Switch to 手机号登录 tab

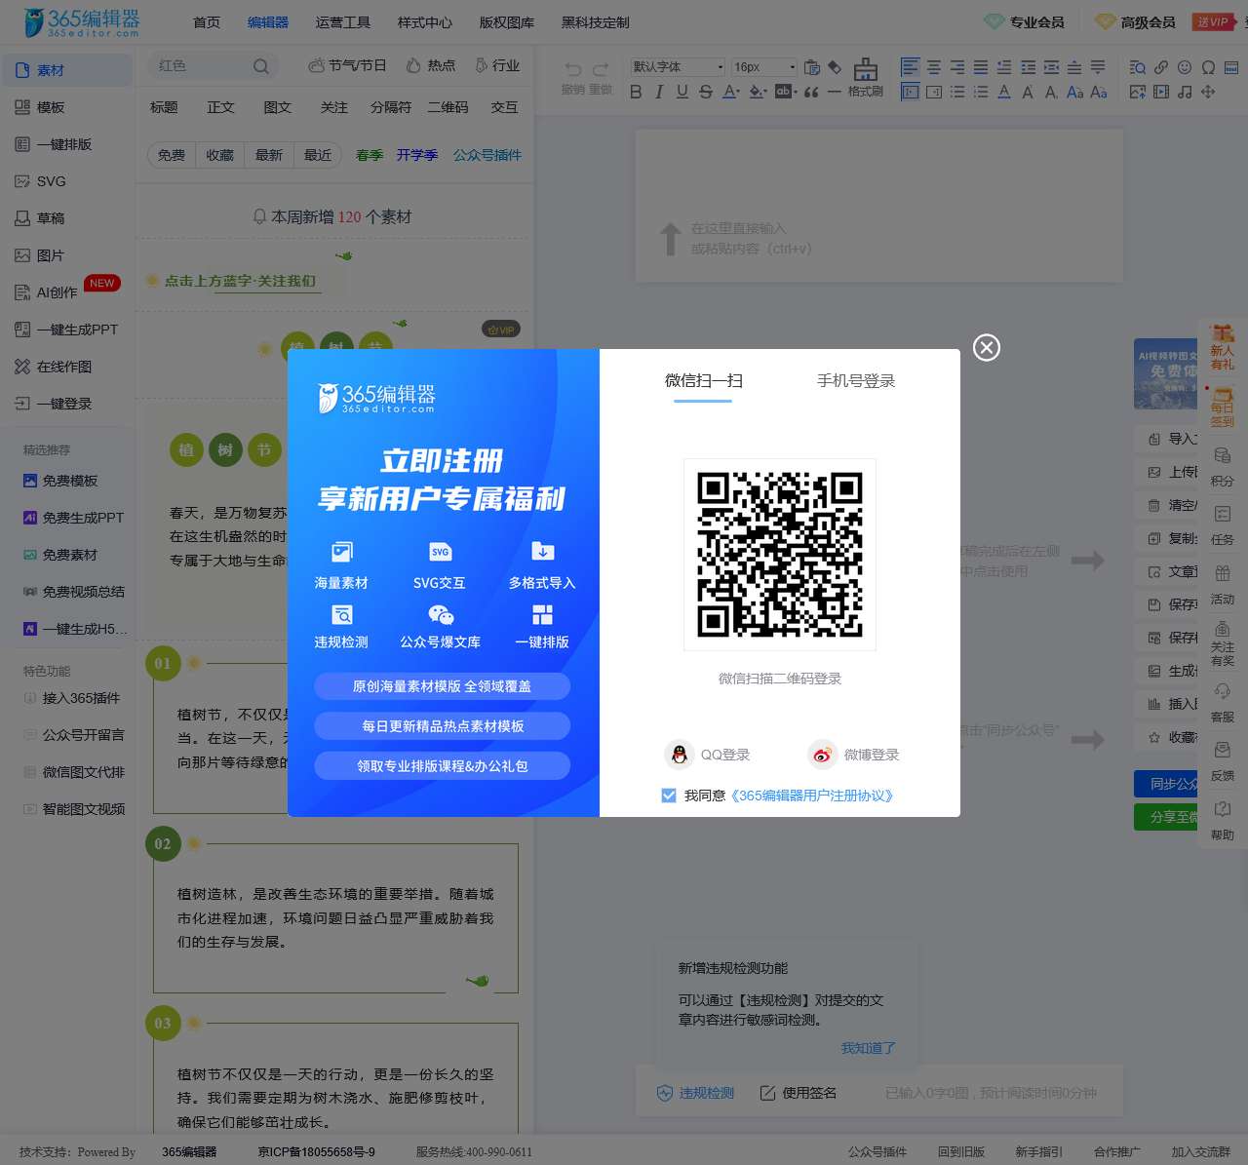(856, 381)
